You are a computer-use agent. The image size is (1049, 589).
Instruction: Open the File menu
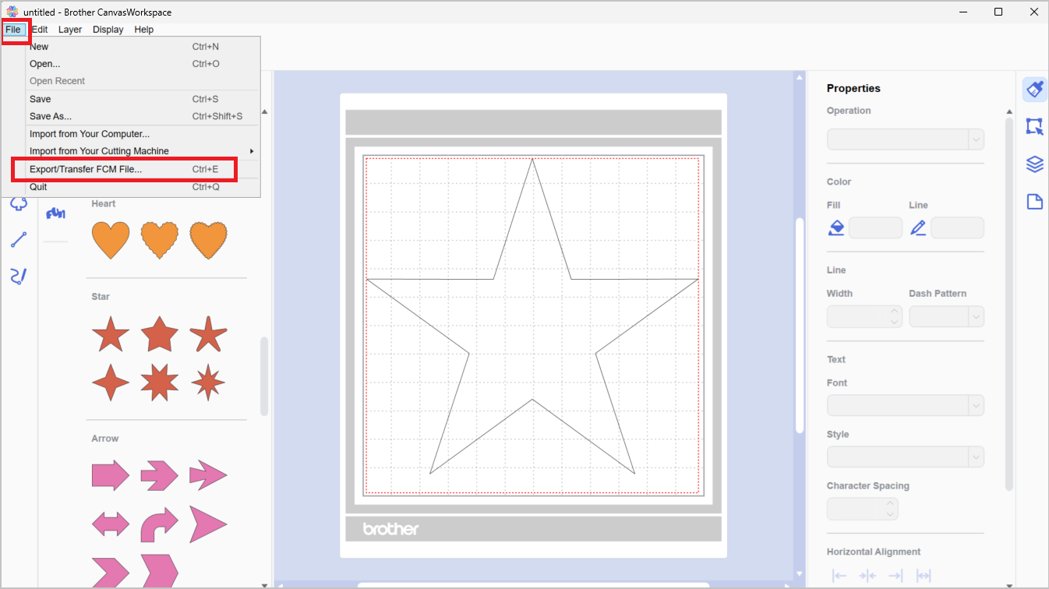point(13,30)
